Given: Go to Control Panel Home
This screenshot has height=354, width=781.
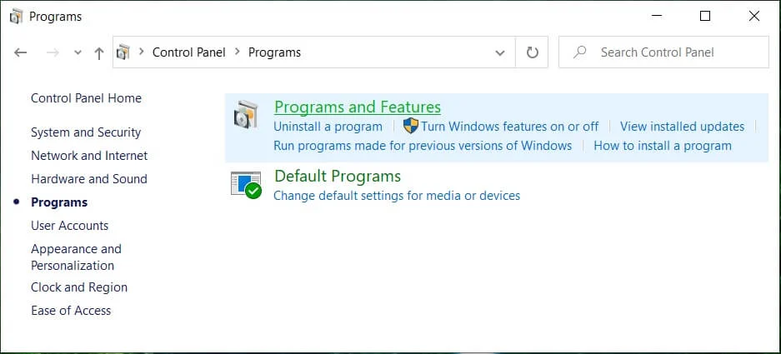Looking at the screenshot, I should 86,98.
